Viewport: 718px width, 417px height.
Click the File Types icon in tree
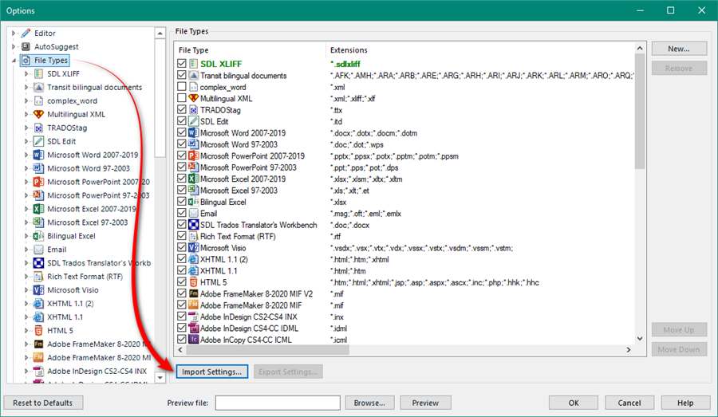(x=26, y=60)
